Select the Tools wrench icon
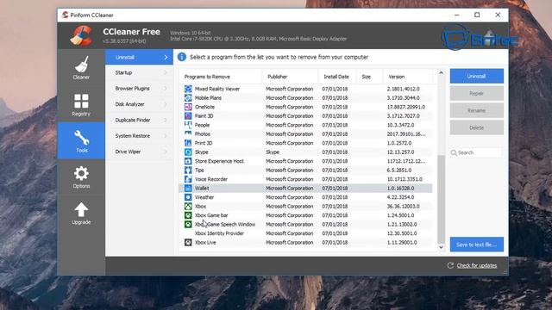 pos(81,138)
